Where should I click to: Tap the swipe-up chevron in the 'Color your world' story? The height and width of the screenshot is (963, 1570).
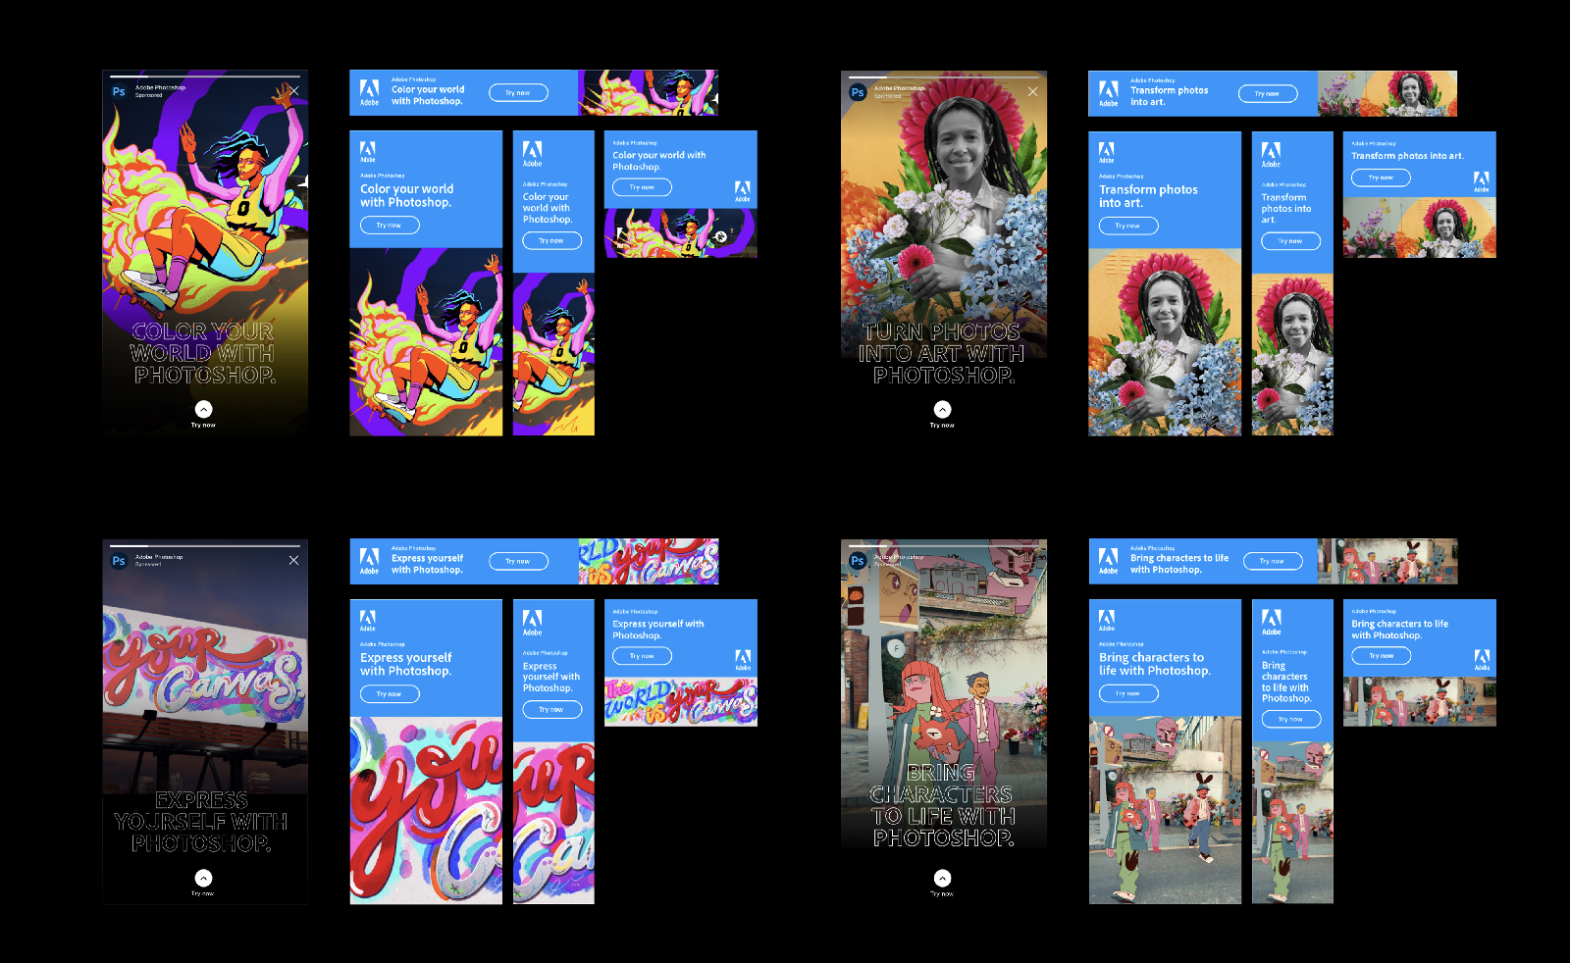[203, 409]
